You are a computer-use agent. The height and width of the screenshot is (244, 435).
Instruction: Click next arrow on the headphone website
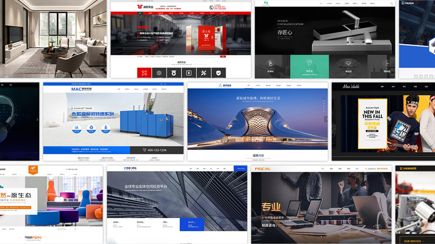tap(37, 119)
